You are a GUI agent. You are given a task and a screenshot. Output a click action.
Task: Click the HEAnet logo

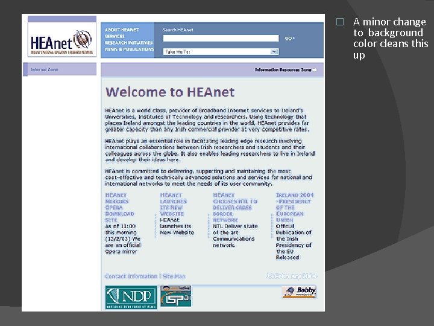(x=62, y=39)
